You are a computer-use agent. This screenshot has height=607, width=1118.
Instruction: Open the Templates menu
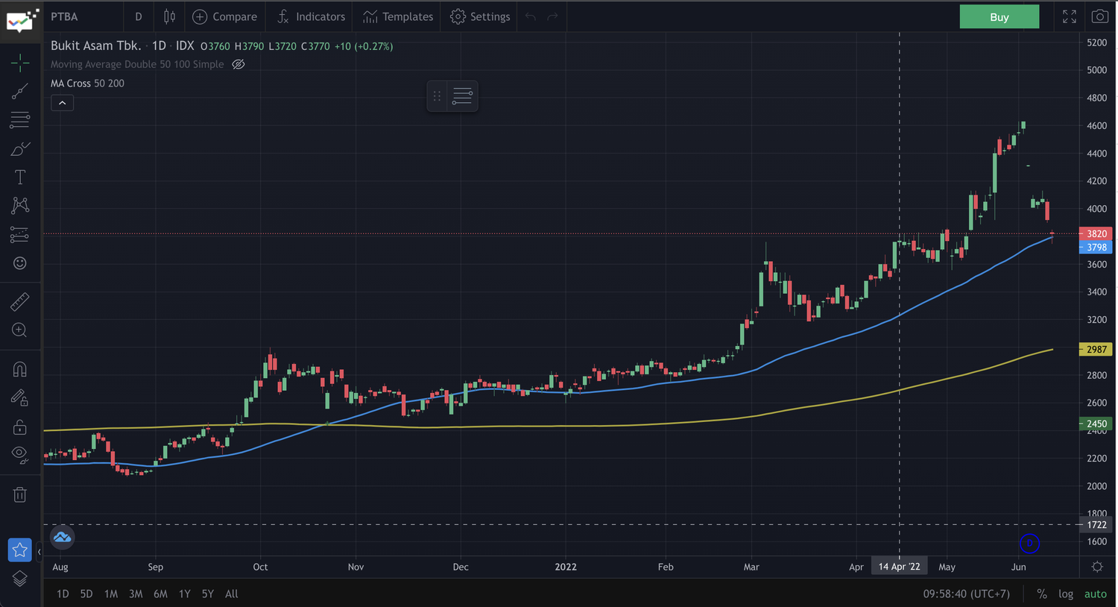coord(397,16)
